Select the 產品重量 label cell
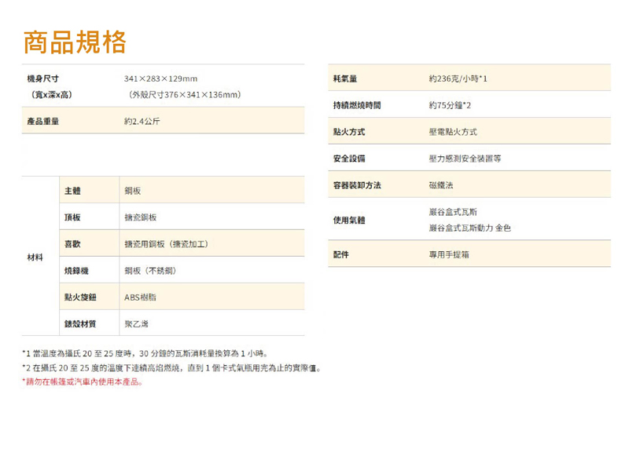This screenshot has width=629, height=471. 43,122
